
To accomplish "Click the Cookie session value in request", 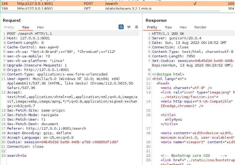I will 79,142.
